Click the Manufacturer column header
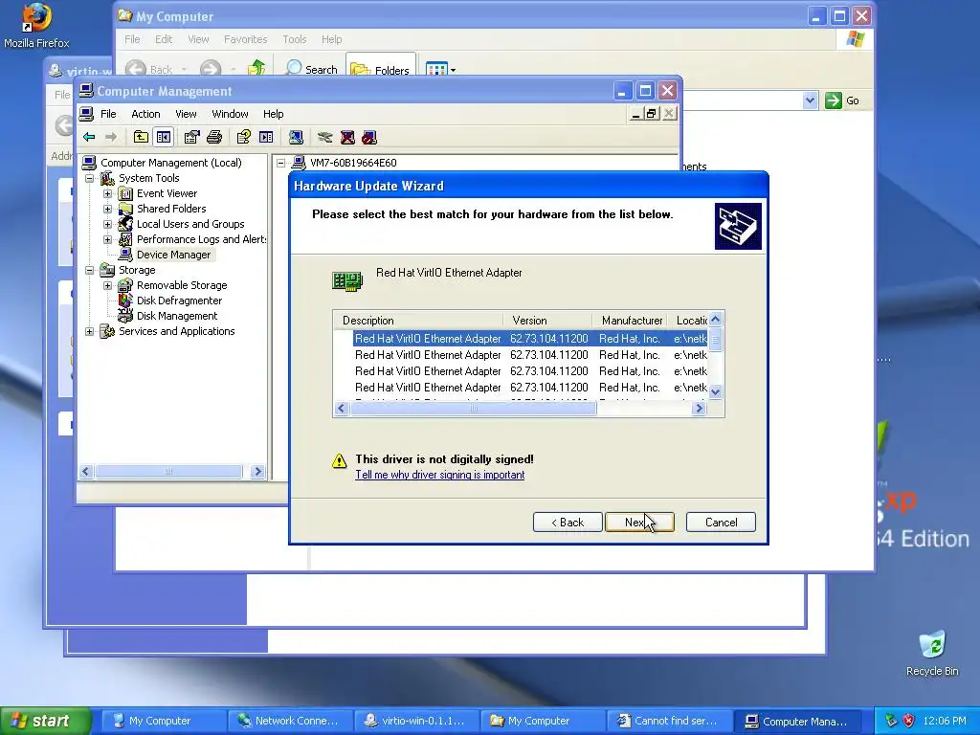This screenshot has width=980, height=735. (630, 320)
